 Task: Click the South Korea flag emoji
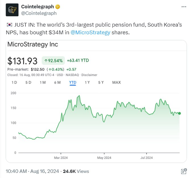coord(9,25)
